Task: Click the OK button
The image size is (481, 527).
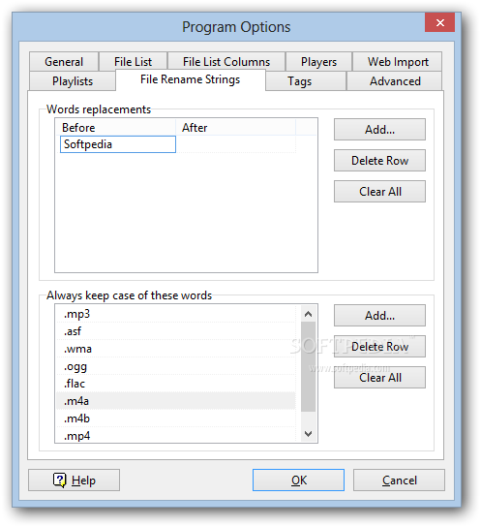Action: [298, 480]
